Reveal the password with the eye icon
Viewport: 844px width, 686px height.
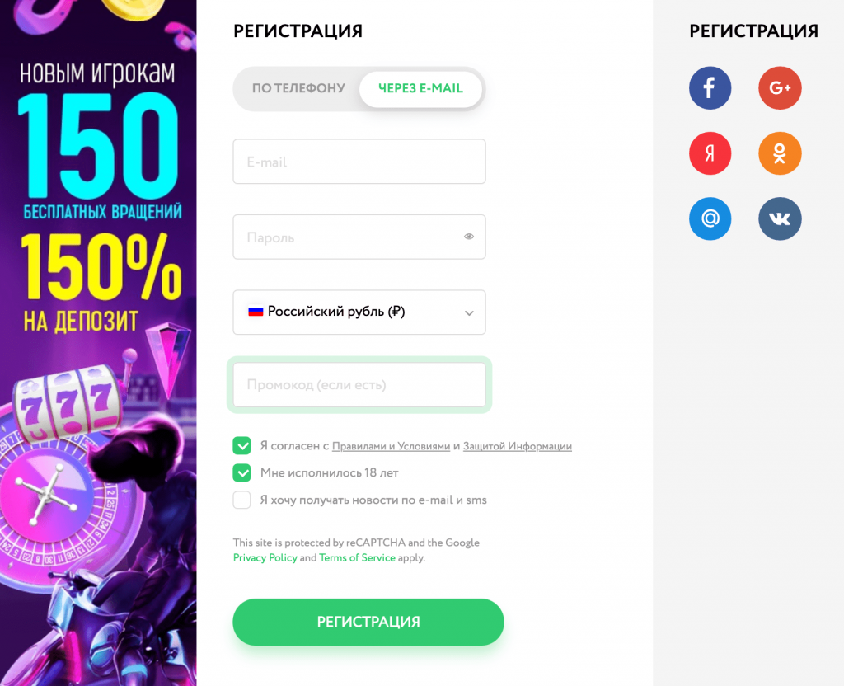(x=468, y=237)
